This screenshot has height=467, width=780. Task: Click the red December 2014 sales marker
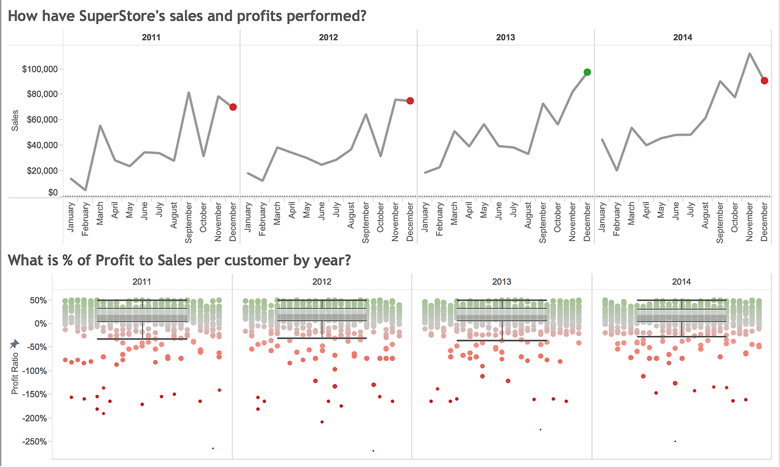(x=764, y=80)
